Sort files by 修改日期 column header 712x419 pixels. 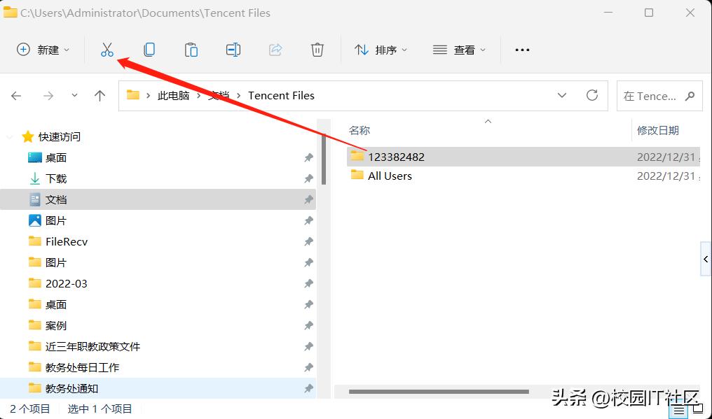[657, 130]
